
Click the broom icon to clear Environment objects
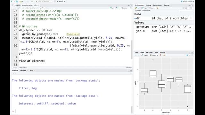(158, 8)
